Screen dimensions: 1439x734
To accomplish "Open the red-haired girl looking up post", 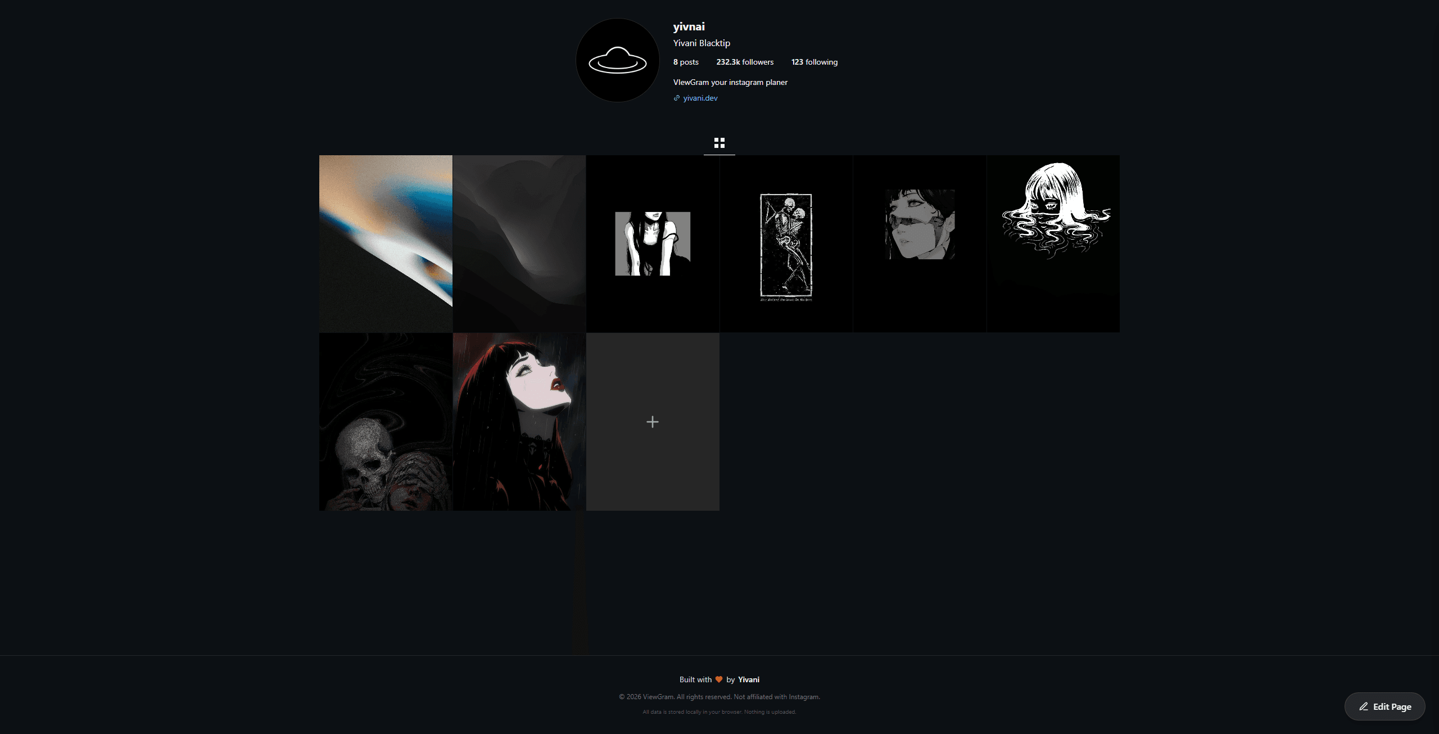I will [x=519, y=422].
